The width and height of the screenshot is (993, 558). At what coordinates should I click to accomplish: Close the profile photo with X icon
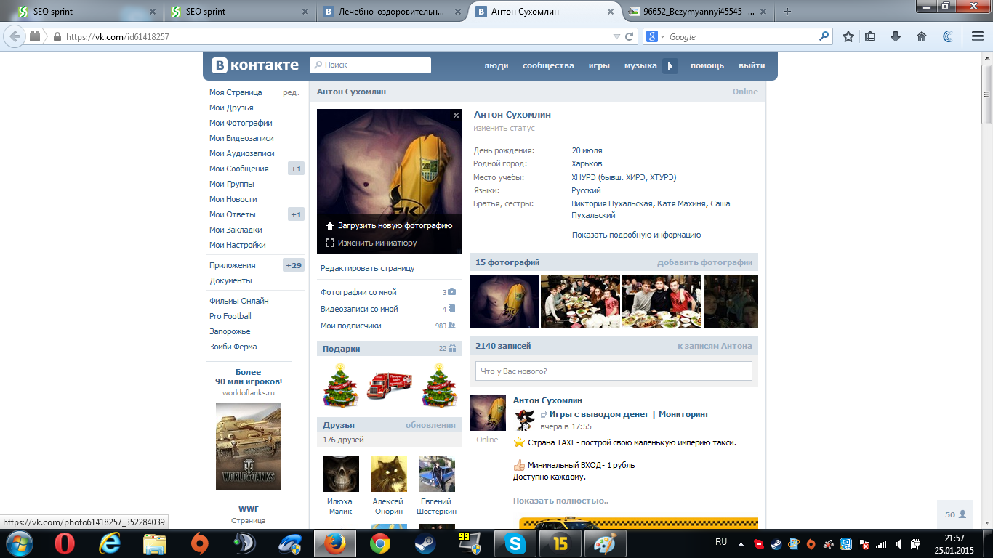tap(456, 115)
